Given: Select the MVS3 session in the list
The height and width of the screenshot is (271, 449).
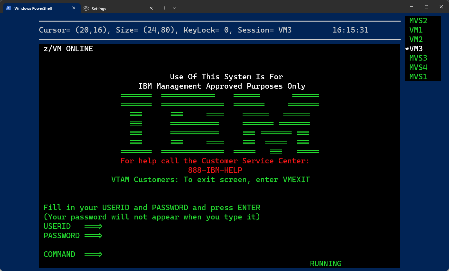Looking at the screenshot, I should [x=418, y=58].
